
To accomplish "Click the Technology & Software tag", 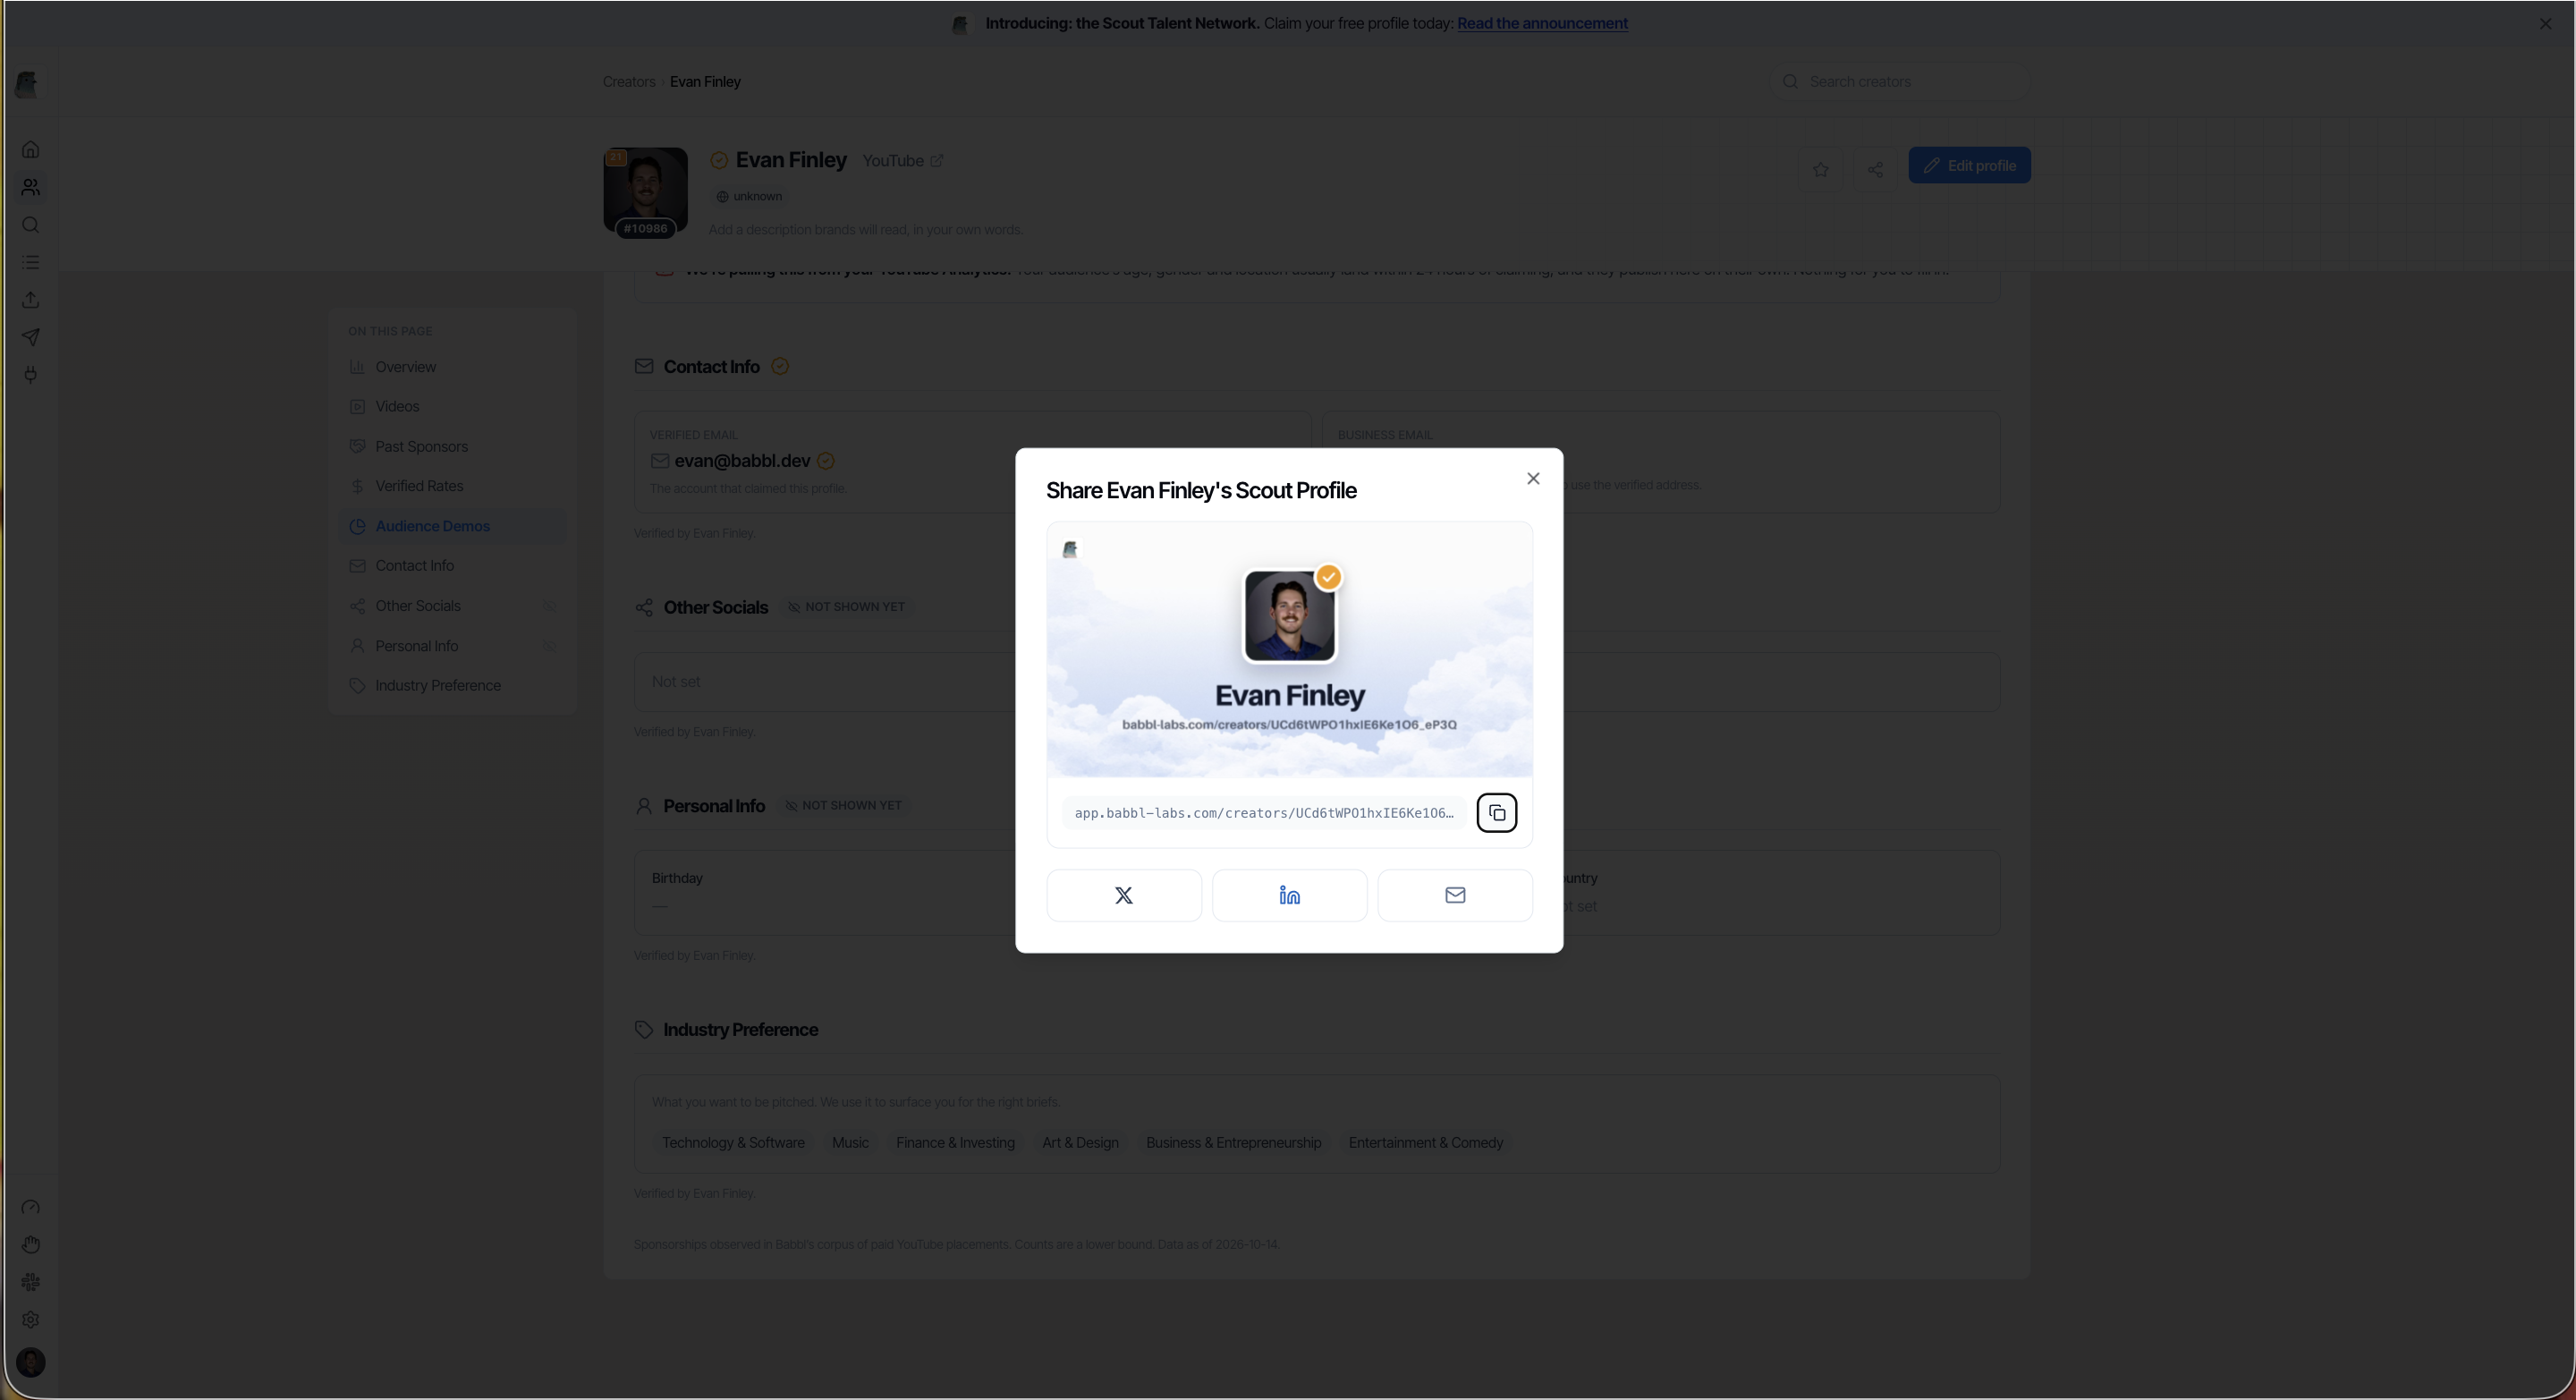I will pyautogui.click(x=733, y=1142).
